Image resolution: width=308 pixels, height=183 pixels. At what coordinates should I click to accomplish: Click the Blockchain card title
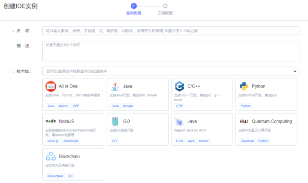[x=69, y=156]
